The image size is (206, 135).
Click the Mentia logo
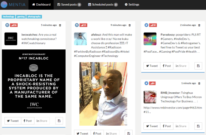point(13,4)
